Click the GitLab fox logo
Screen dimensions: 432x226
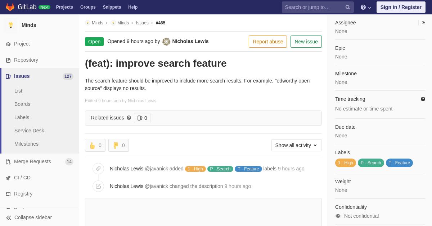pyautogui.click(x=10, y=7)
